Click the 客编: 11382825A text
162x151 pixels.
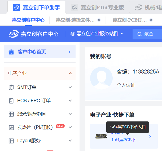[x=138, y=72]
